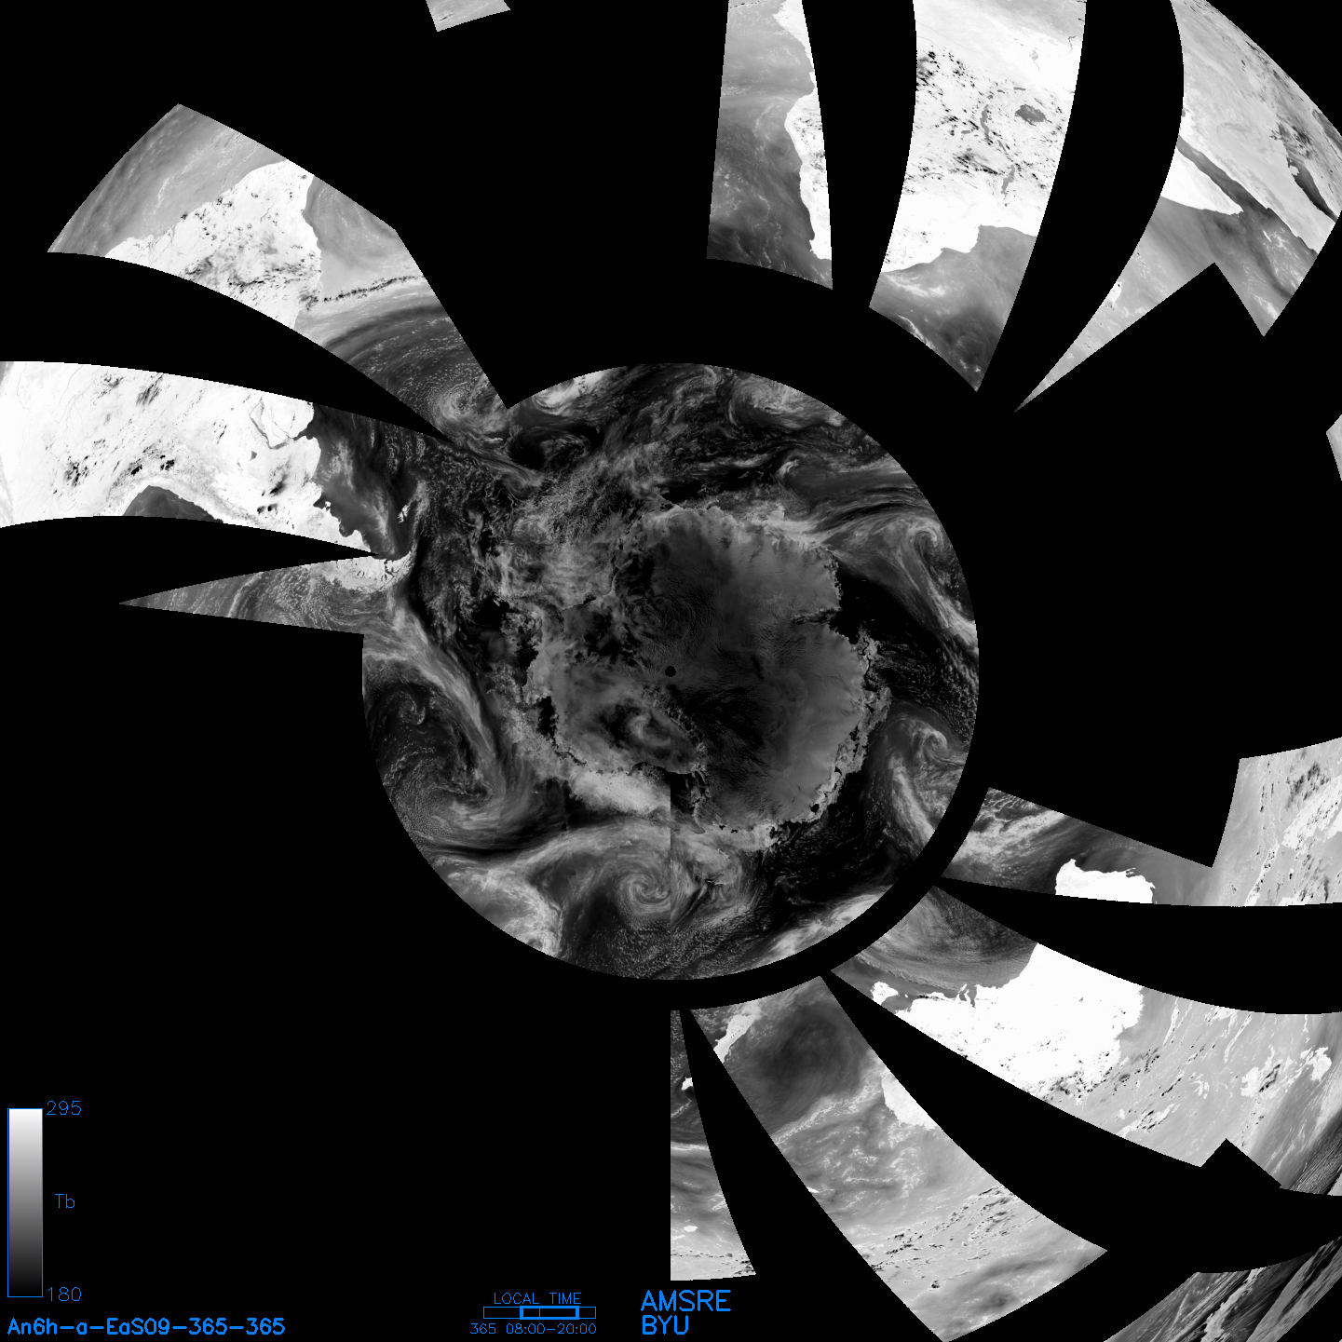Click the grayscale brightness temperature color bar
This screenshot has width=1342, height=1342.
[25, 1202]
